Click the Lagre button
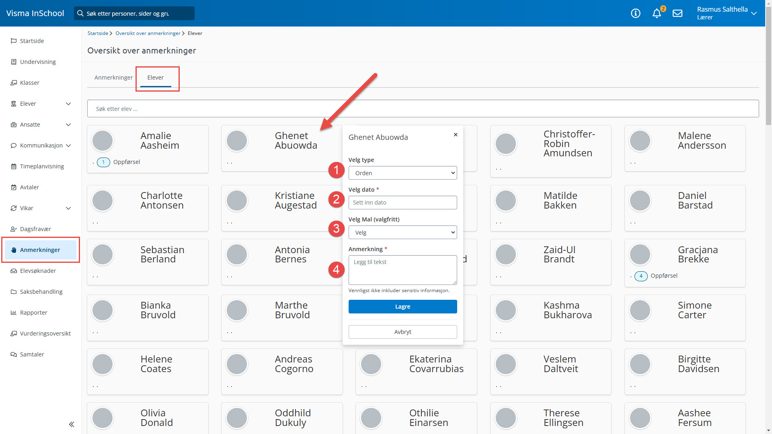The image size is (772, 434). [402, 307]
